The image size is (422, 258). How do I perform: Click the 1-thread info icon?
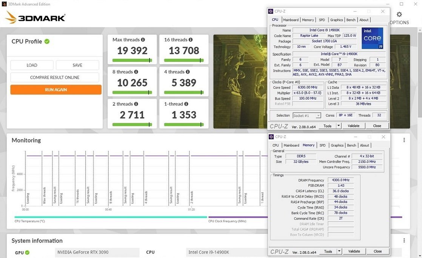pyautogui.click(x=186, y=104)
